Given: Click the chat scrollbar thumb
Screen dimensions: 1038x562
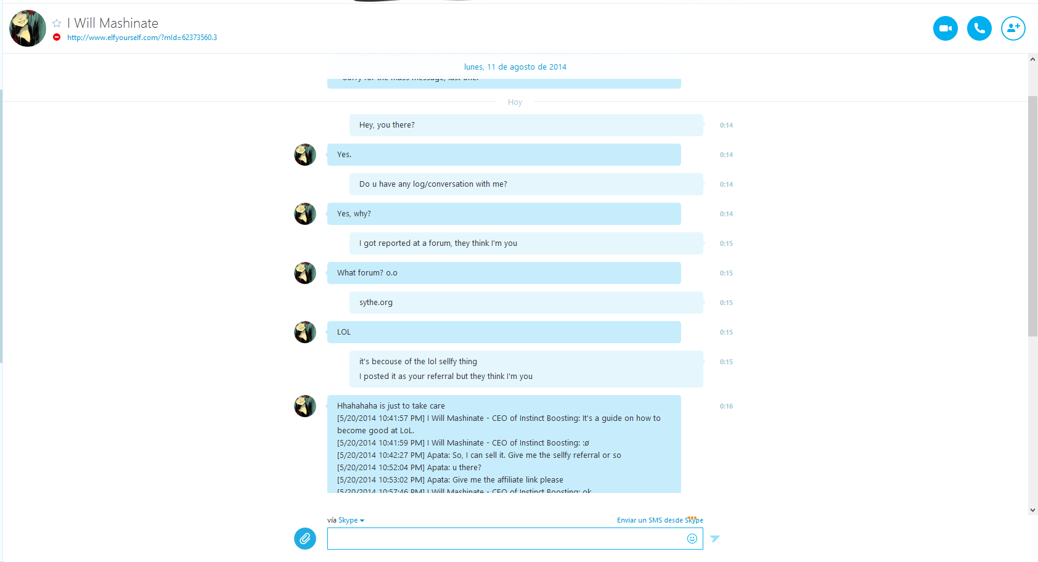Looking at the screenshot, I should click(1032, 216).
